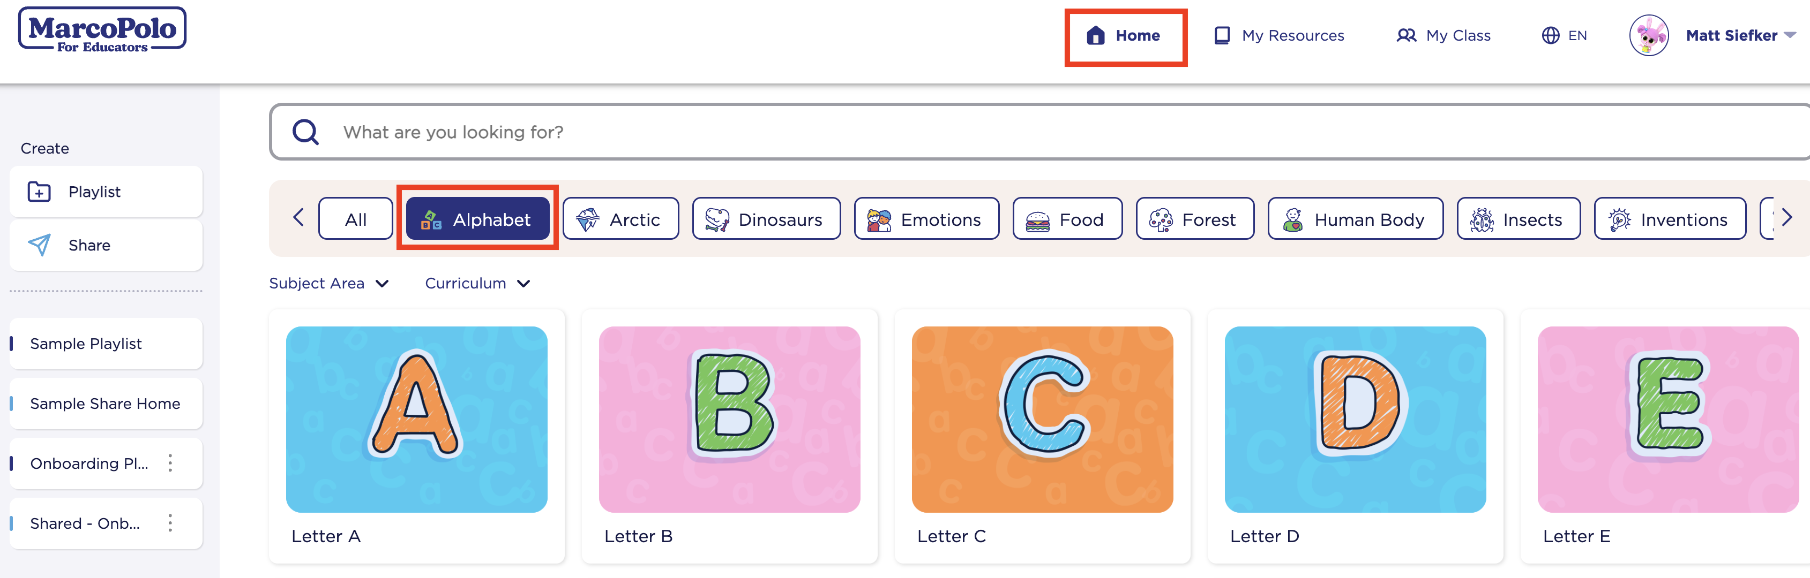Viewport: 1810px width, 578px height.
Task: Open the Sample Playlist
Action: tap(85, 343)
